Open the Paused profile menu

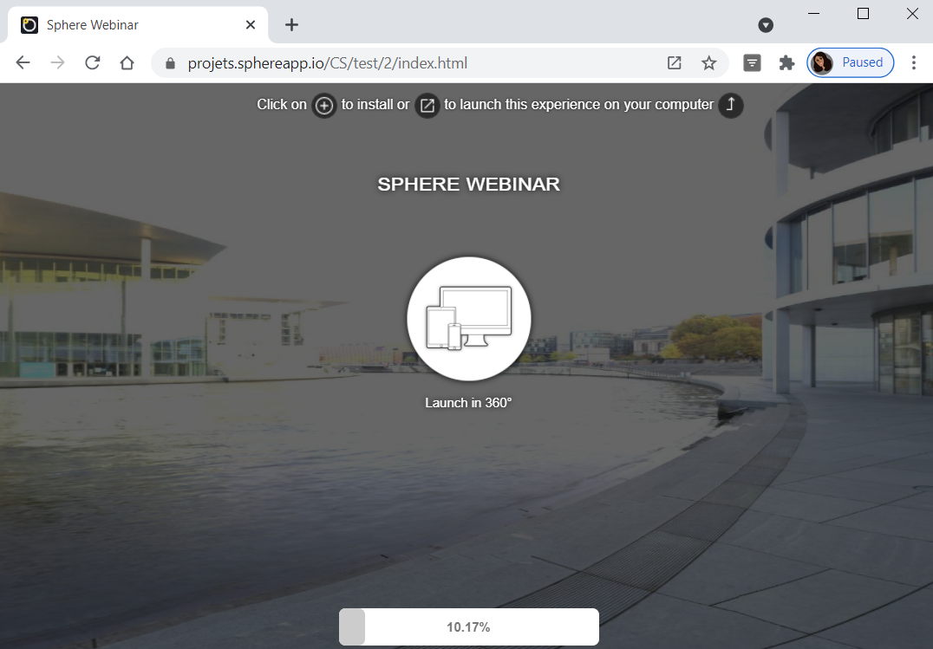coord(851,63)
